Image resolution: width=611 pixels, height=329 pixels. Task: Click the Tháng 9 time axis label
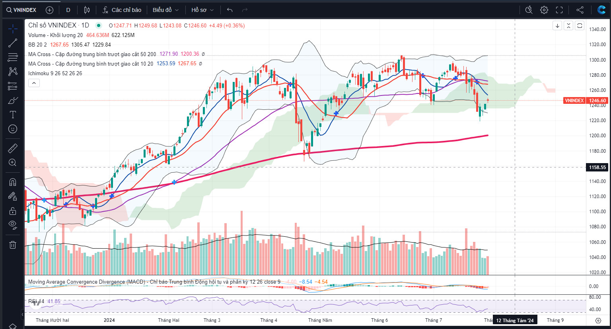tap(555, 320)
